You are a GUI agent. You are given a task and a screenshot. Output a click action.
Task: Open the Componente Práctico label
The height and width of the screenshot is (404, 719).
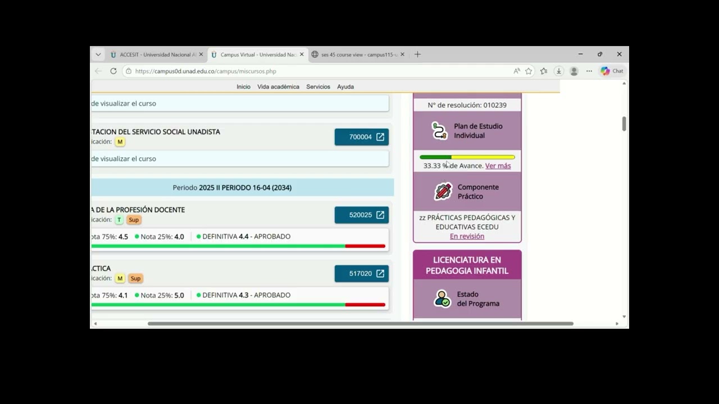point(478,192)
